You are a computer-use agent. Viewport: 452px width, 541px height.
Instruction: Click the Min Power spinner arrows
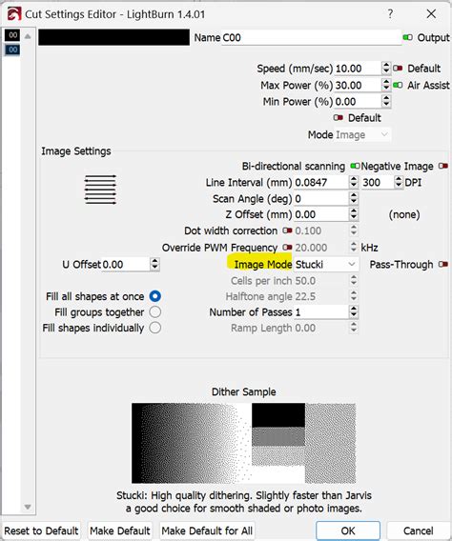[x=386, y=101]
